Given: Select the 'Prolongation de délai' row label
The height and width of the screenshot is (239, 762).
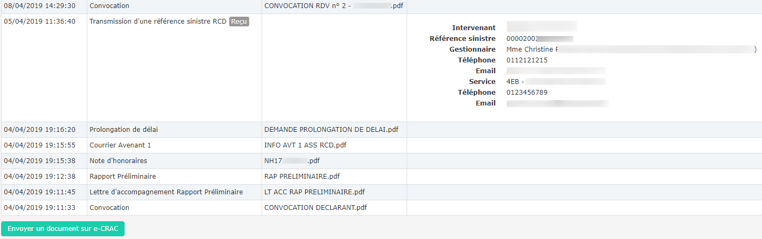Looking at the screenshot, I should 123,130.
